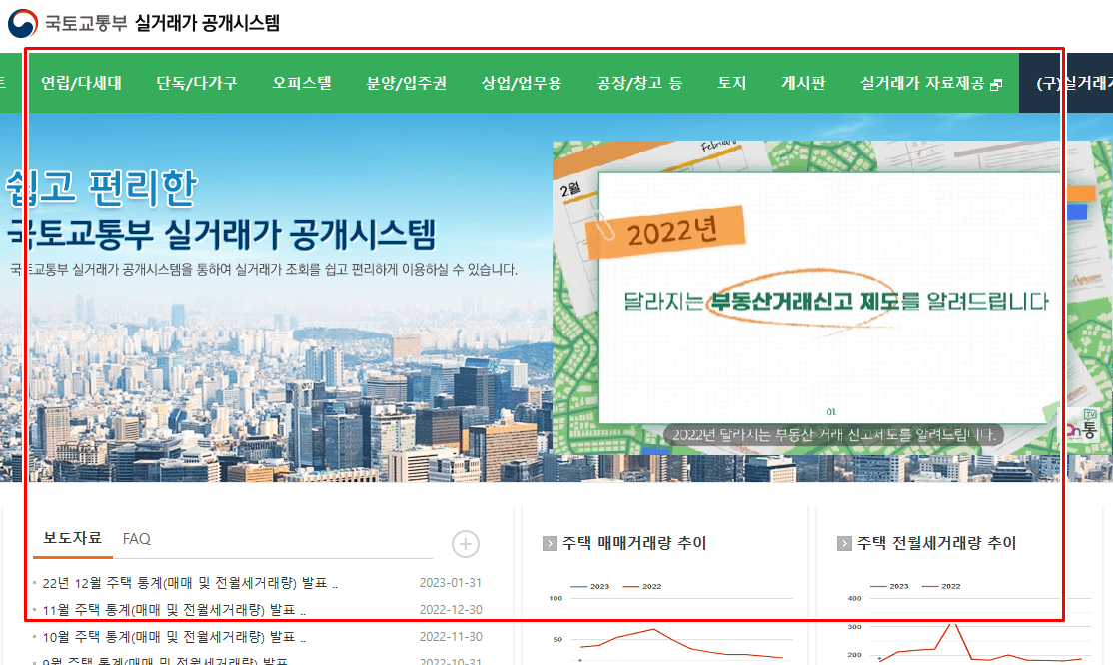Click the new-window icon beside 실거래가 자료제공
Screen dimensions: 1113x665
tap(996, 85)
